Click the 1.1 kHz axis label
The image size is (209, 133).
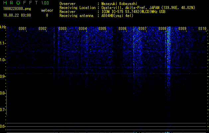point(3,43)
